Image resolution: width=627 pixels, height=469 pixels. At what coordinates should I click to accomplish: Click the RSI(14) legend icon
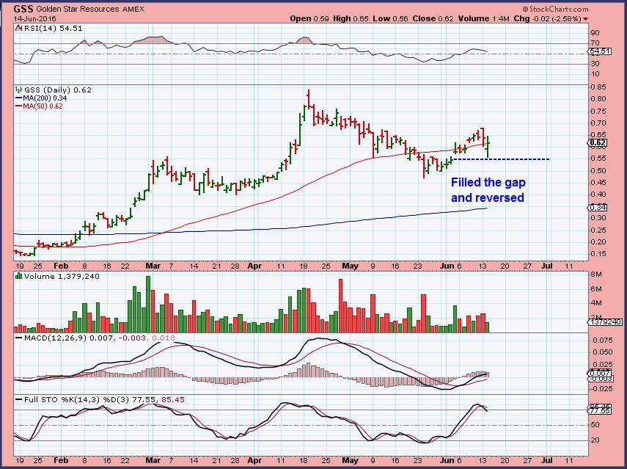[19, 29]
